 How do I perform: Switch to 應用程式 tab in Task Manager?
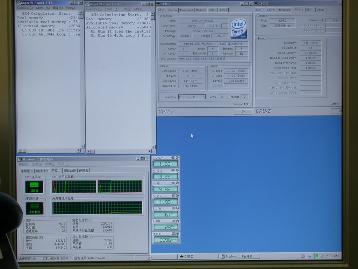tap(27, 171)
